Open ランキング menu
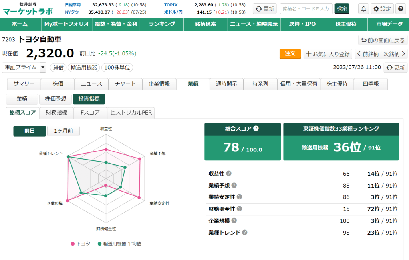The height and width of the screenshot is (260, 409). pyautogui.click(x=162, y=24)
